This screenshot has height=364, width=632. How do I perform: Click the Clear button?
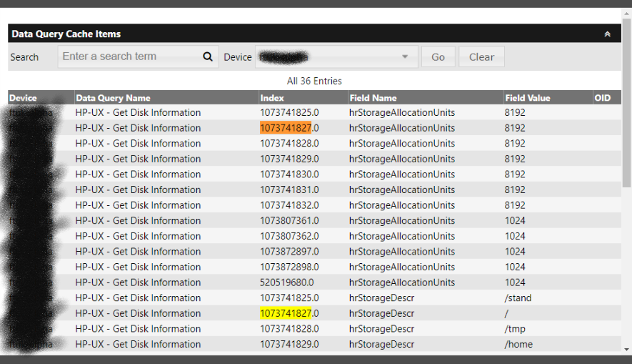481,57
